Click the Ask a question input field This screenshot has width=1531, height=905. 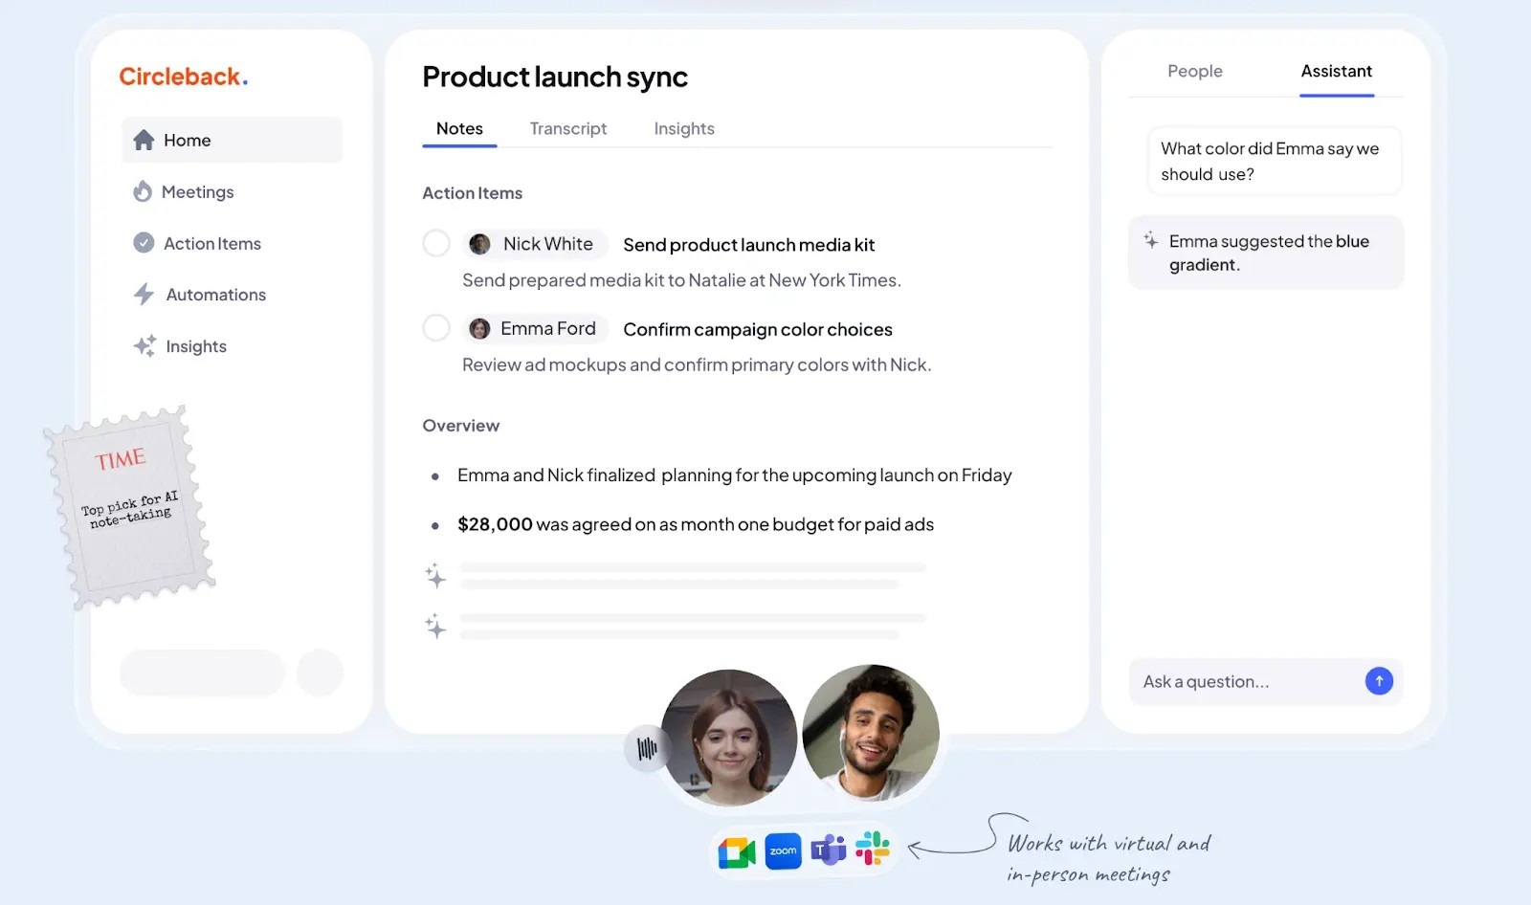(1244, 681)
